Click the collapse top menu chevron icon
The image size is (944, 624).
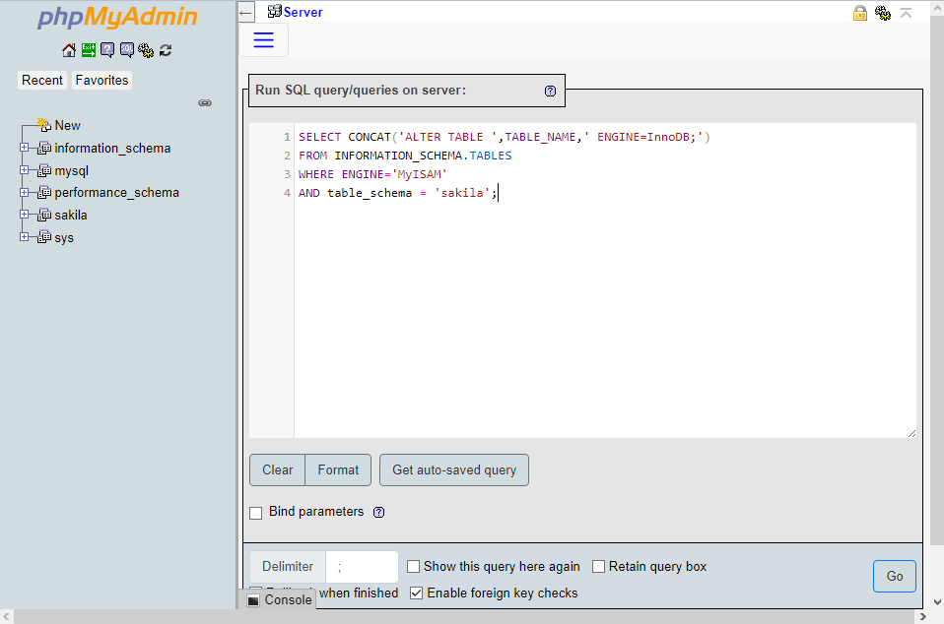pos(906,13)
